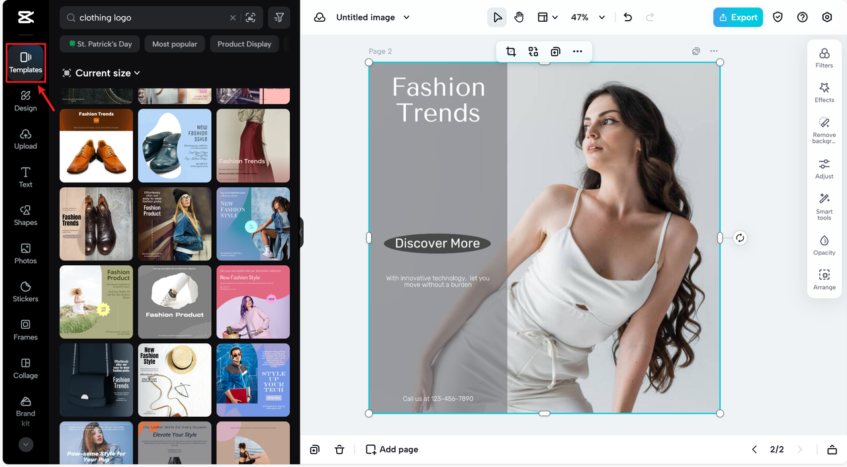The width and height of the screenshot is (847, 467).
Task: Select the pointer selection tool
Action: (x=497, y=17)
